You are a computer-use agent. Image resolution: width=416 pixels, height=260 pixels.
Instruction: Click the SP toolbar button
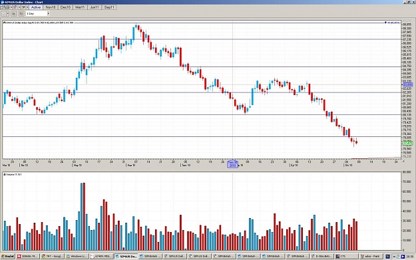[x=23, y=7]
